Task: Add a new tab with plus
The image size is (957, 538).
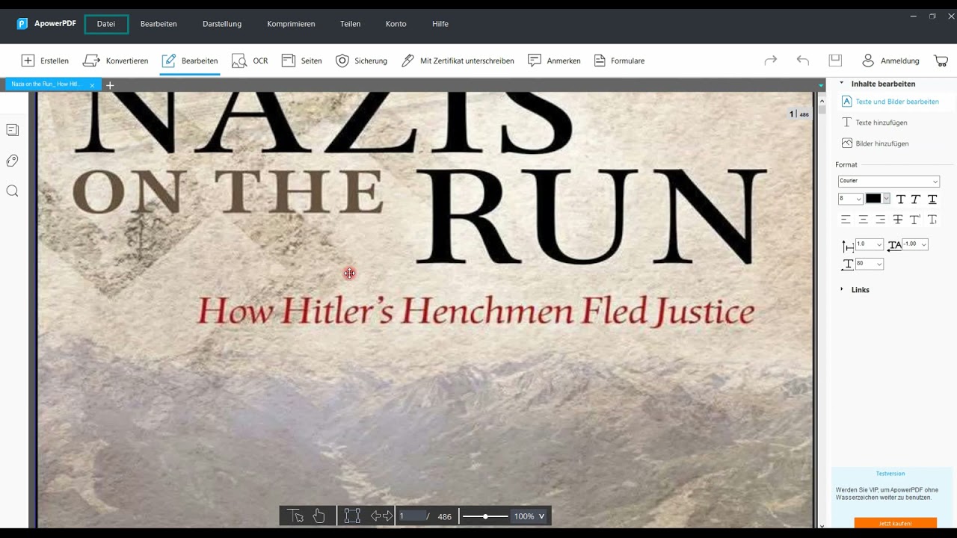Action: (x=110, y=85)
